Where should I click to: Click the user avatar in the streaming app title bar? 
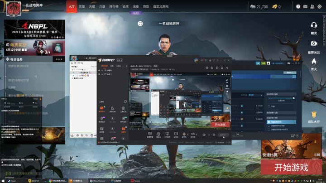pos(196,60)
